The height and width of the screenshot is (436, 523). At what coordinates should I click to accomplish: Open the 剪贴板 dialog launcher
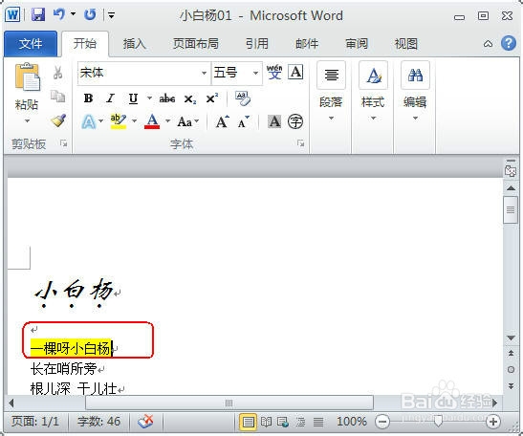click(63, 143)
